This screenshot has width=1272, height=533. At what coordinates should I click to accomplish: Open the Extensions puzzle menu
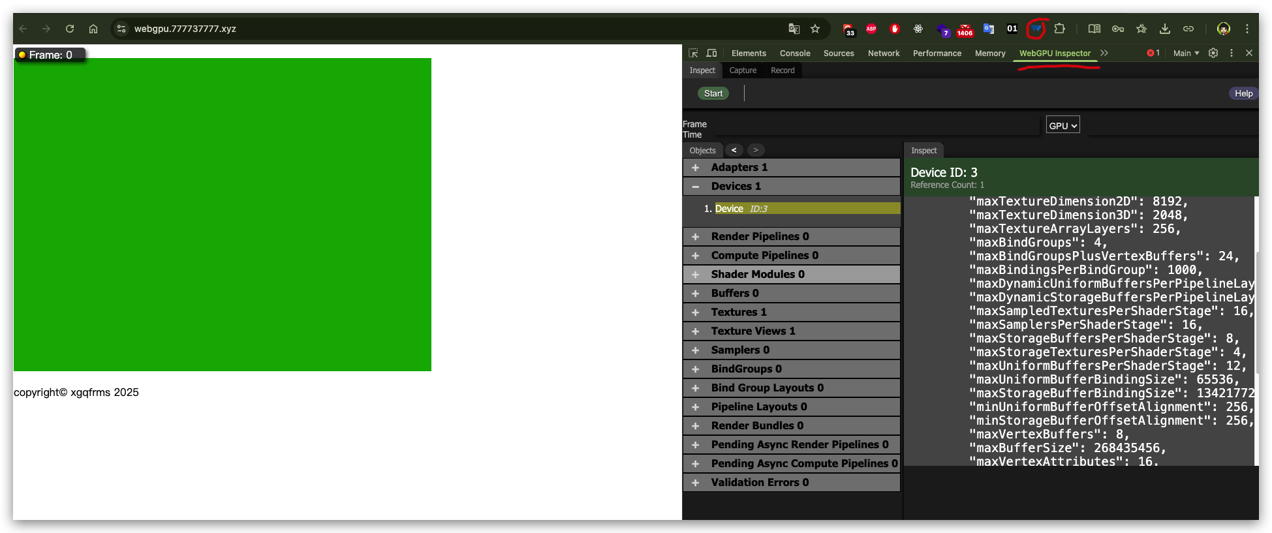(x=1060, y=29)
